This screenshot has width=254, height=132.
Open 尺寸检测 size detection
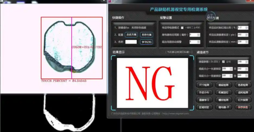pyautogui.click(x=204, y=85)
